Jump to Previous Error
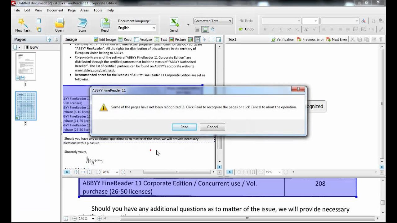397x223 pixels. coord(310,39)
